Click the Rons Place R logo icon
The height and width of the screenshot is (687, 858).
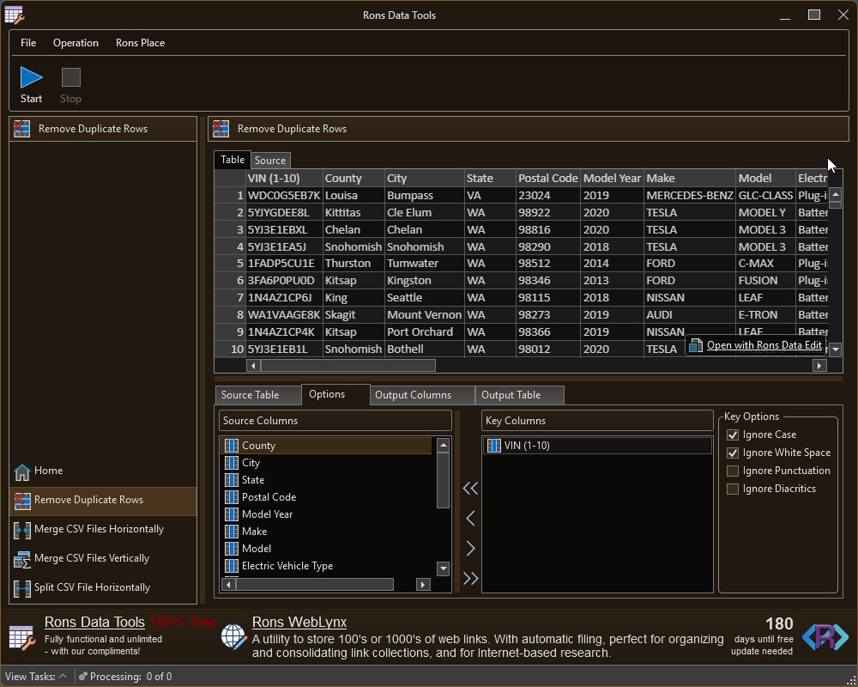point(825,636)
